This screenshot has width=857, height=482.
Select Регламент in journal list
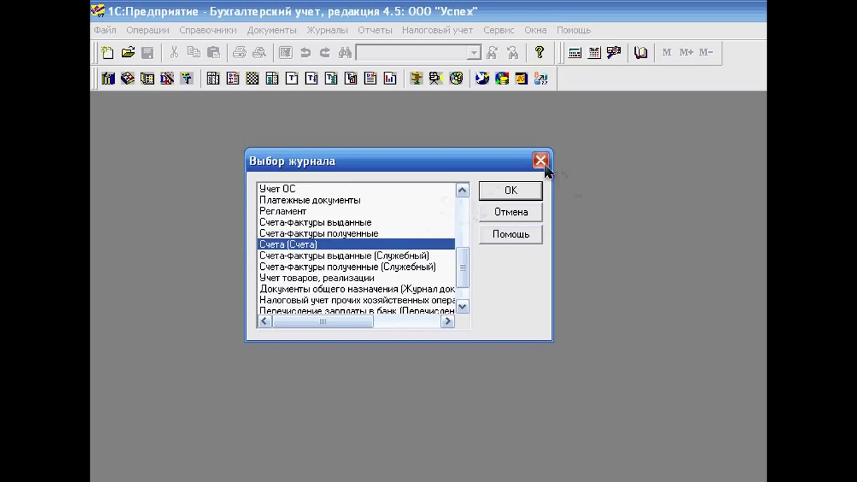point(356,211)
